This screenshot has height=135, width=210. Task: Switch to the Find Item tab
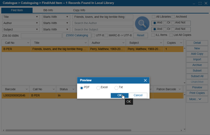17,10
